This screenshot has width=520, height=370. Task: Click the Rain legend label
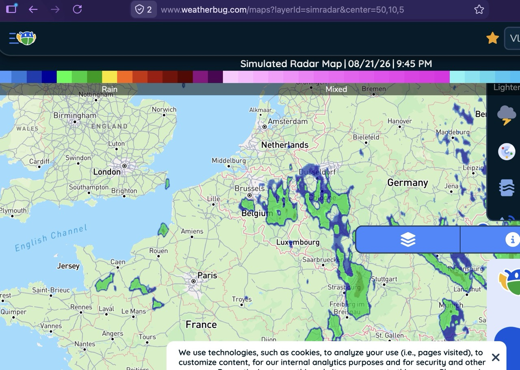coord(109,89)
